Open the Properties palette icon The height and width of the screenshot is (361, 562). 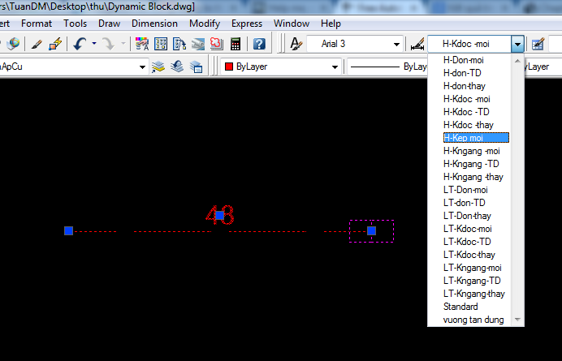point(142,44)
